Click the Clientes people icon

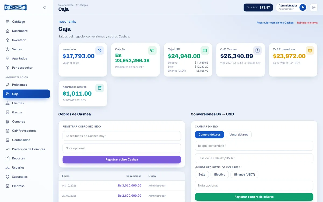(8, 103)
